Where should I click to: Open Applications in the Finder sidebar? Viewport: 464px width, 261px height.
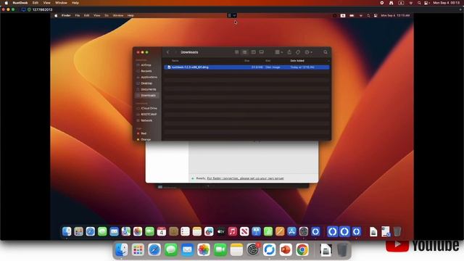[x=149, y=78]
